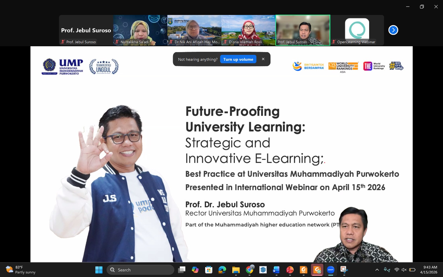The image size is (443, 277).
Task: Open Snipping Tool from the taskbar
Action: point(344,270)
